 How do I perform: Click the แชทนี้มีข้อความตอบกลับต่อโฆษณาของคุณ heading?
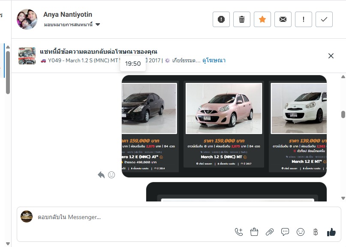click(99, 52)
